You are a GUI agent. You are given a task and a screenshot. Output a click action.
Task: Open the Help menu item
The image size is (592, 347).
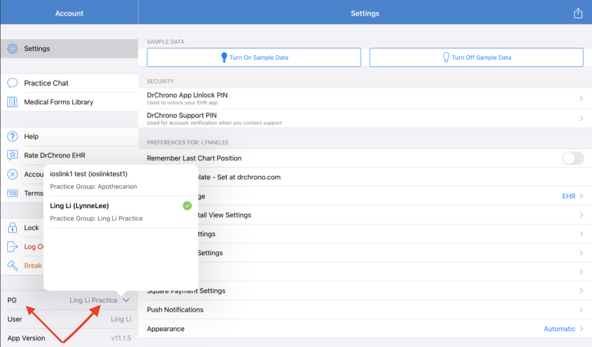point(69,136)
